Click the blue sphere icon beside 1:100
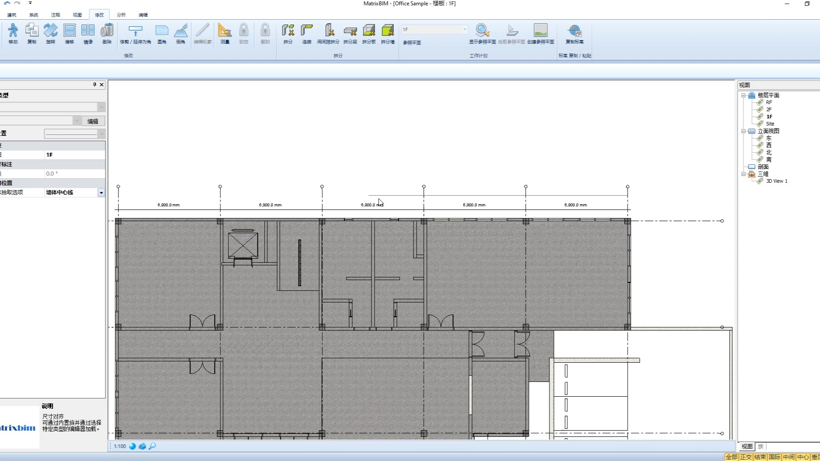 coord(132,446)
